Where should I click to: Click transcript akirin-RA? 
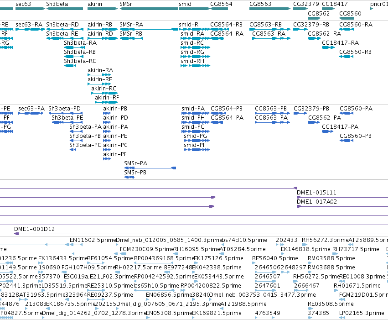coord(100,70)
